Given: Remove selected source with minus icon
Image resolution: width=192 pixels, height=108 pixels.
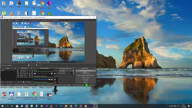Looking at the screenshot, I should [x=21, y=82].
